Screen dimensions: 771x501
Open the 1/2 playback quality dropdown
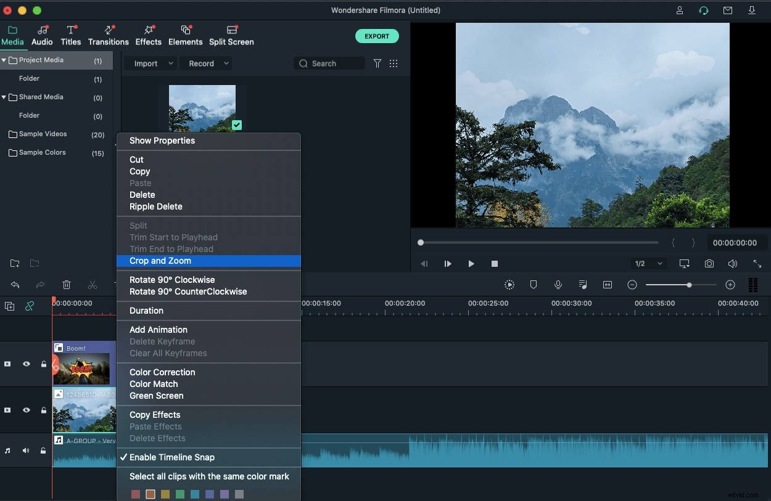coord(649,264)
